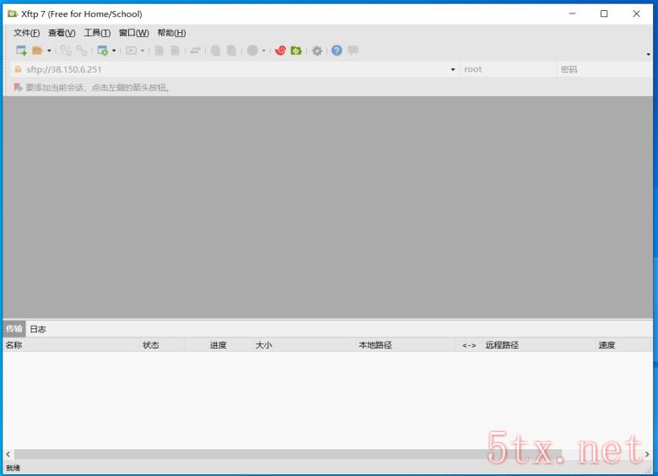Click the grayed globe toolbar icon
This screenshot has height=476, width=658.
[x=252, y=51]
